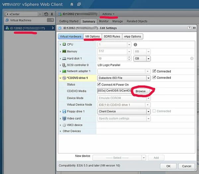Go back to vCenter navigator

click(x=21, y=14)
